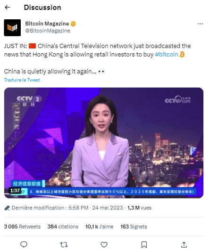Screen dimensions: 209x251
Task: Open the @BitcoinMagazine handle link
Action: tap(48, 31)
